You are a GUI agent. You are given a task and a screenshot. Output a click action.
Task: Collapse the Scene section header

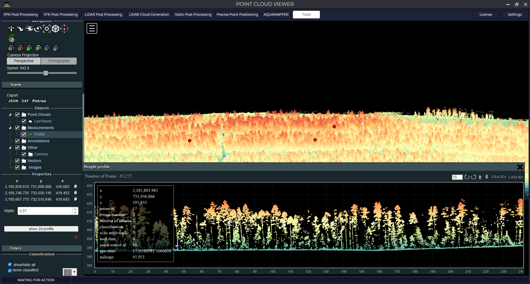(42, 84)
